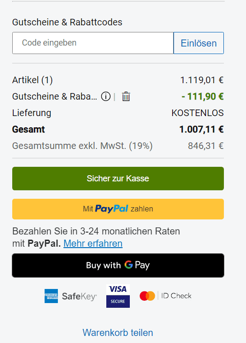Click the Artikel (1) line label
This screenshot has height=343, width=246.
click(x=32, y=80)
